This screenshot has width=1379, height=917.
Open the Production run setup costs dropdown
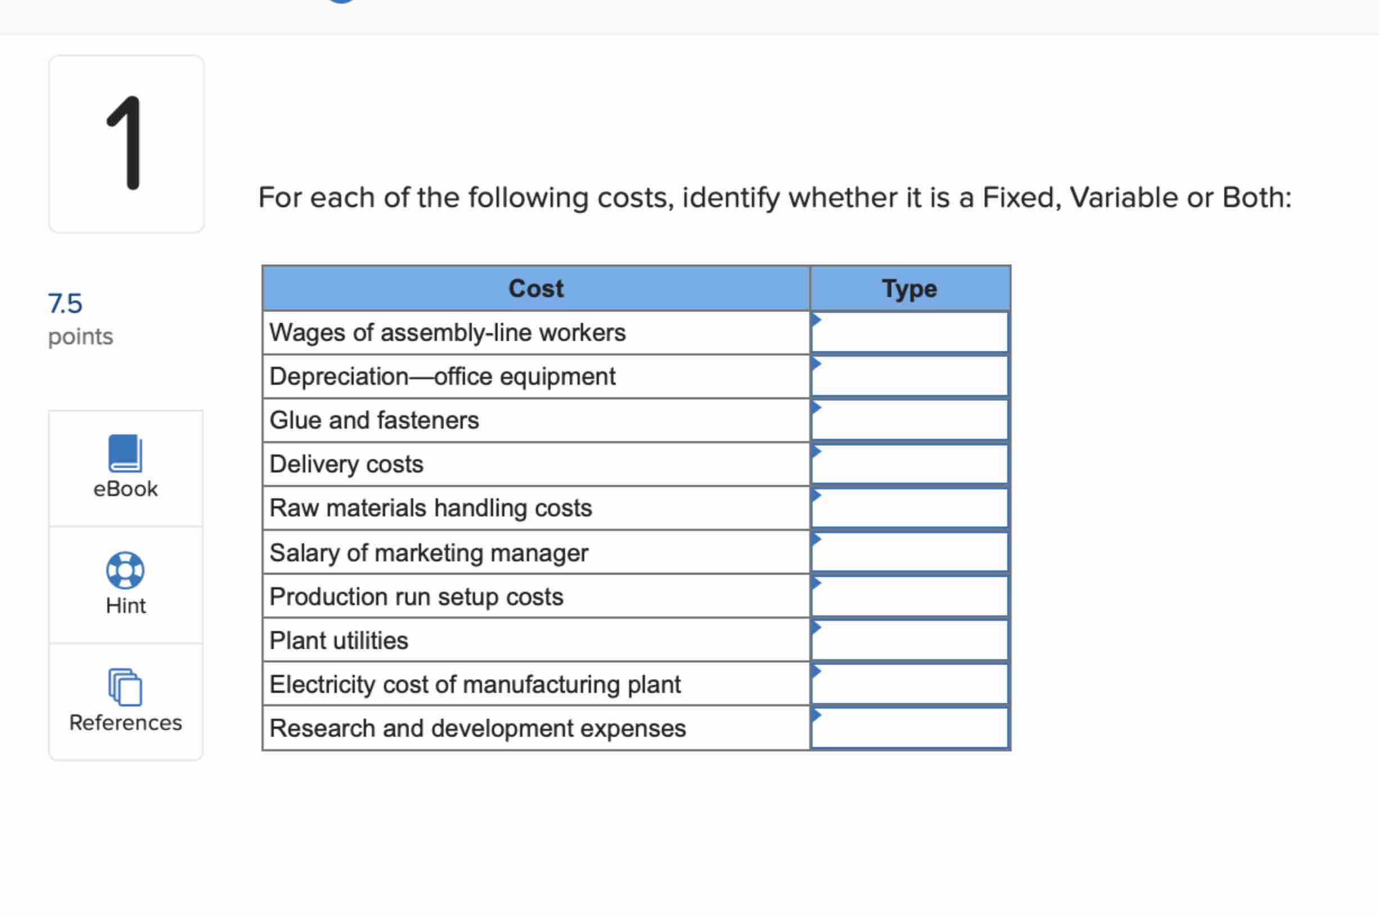point(909,596)
